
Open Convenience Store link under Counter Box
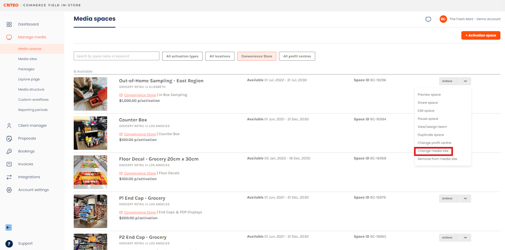tap(140, 134)
